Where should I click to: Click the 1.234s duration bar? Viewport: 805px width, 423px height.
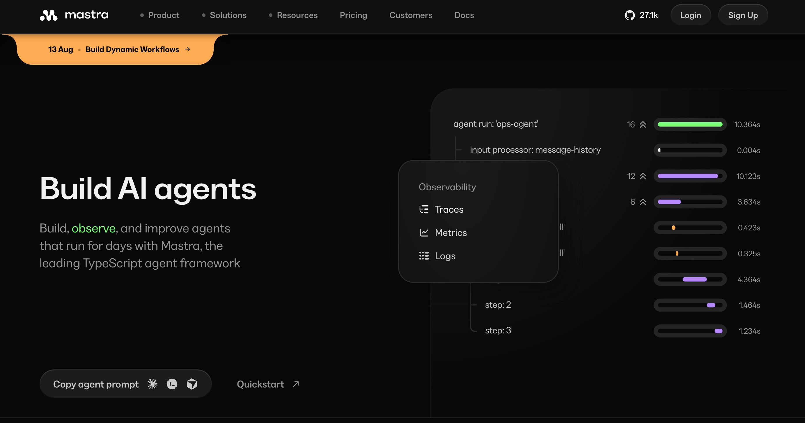[x=690, y=331]
